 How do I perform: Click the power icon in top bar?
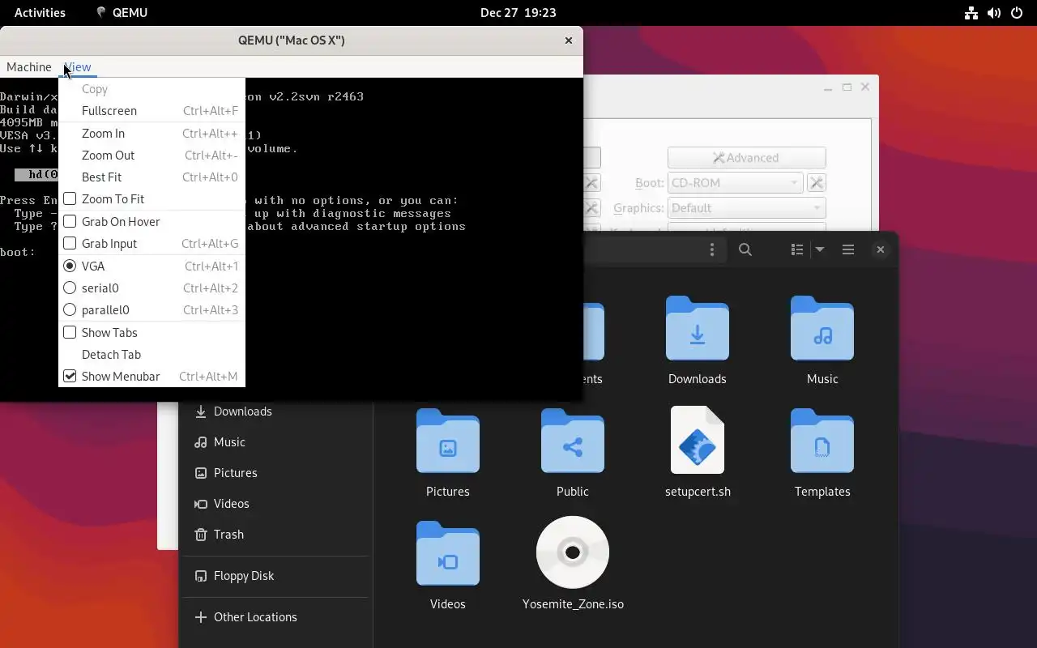coord(1017,13)
